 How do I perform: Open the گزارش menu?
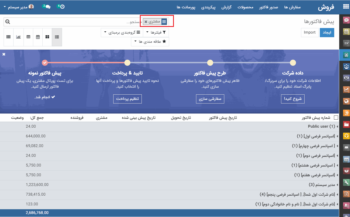226,7
